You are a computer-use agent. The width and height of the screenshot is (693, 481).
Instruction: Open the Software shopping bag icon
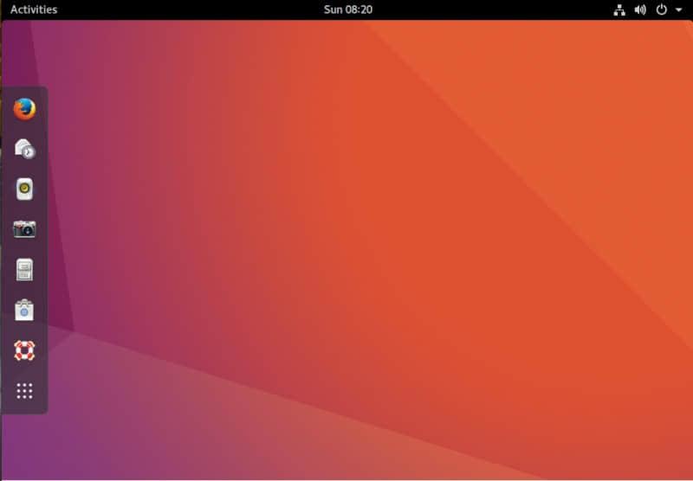[24, 310]
